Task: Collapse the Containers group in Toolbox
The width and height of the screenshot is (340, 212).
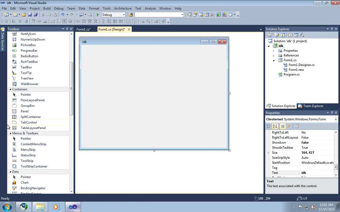Action: (x=10, y=89)
